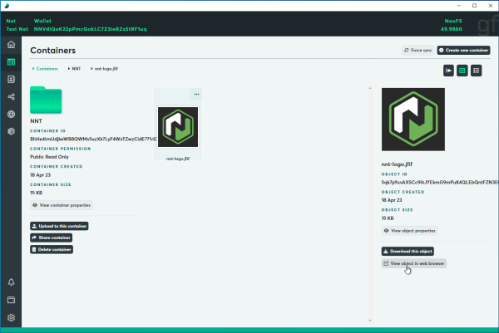The height and width of the screenshot is (333, 499).
Task: Open the Home page in sidebar
Action: tap(12, 44)
